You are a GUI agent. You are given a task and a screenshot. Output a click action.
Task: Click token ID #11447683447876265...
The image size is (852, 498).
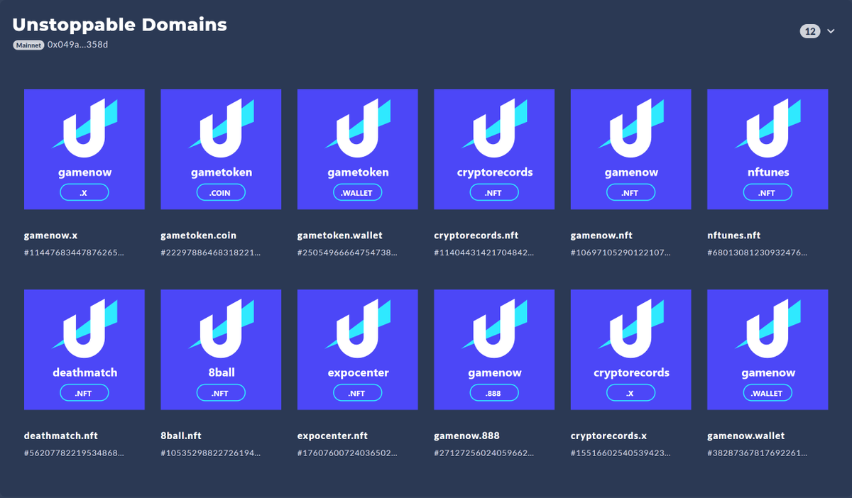coord(74,252)
